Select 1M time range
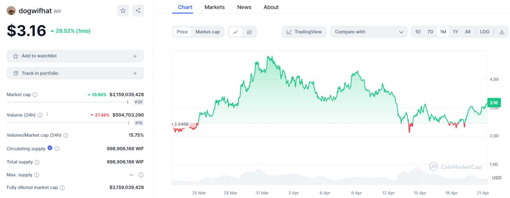Screen dimensions: 510x198 [443, 32]
